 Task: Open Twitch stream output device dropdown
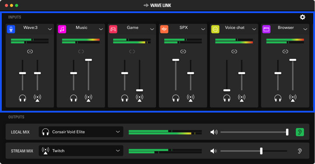[81, 150]
